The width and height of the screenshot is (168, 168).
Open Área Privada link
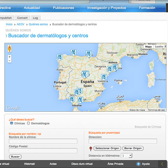115,164
